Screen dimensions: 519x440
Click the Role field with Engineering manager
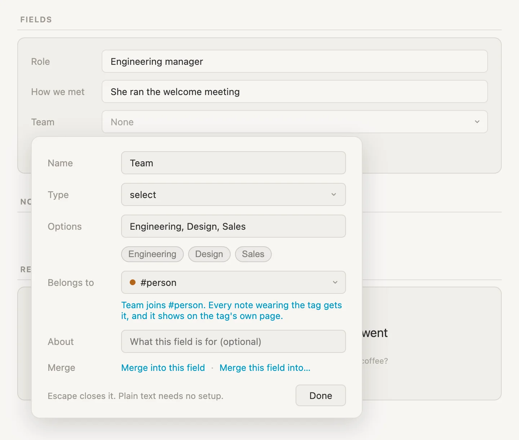pyautogui.click(x=294, y=61)
